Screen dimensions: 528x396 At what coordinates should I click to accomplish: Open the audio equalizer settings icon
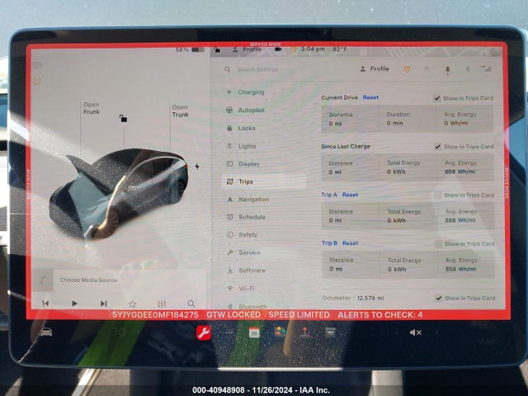pyautogui.click(x=162, y=304)
